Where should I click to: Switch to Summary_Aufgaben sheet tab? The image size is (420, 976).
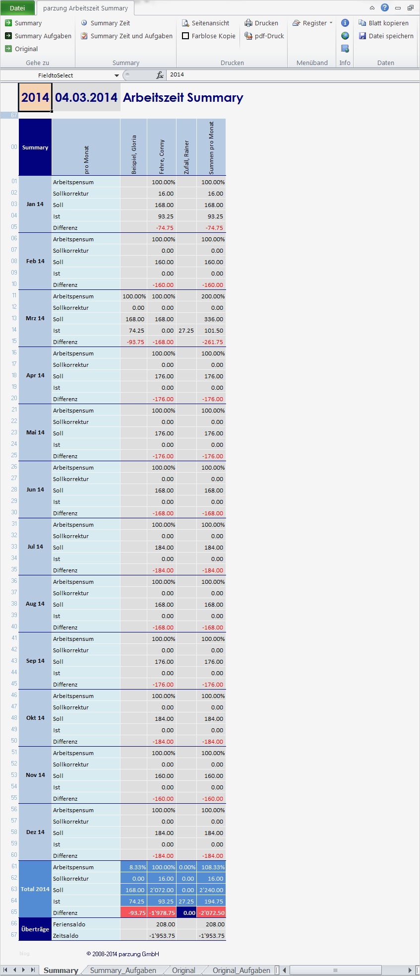[x=123, y=970]
